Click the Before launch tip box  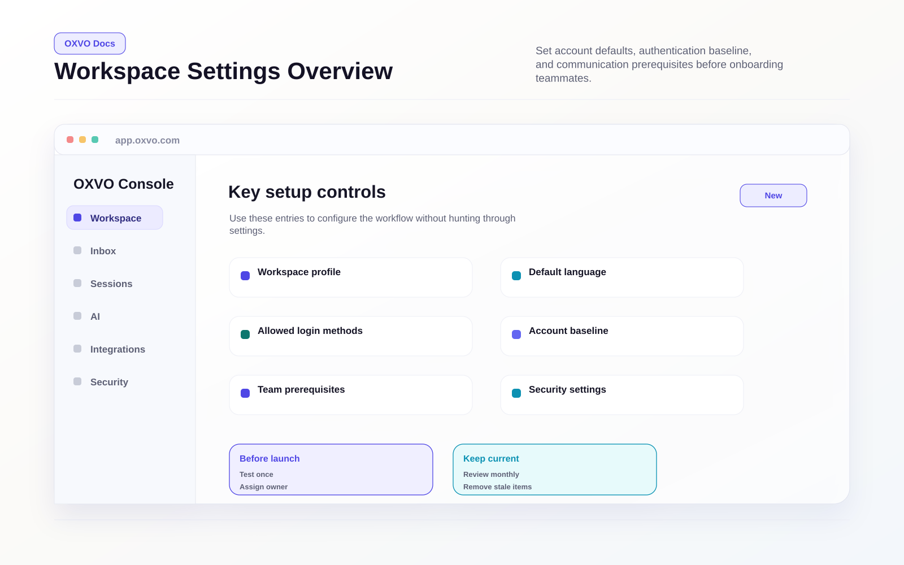331,470
